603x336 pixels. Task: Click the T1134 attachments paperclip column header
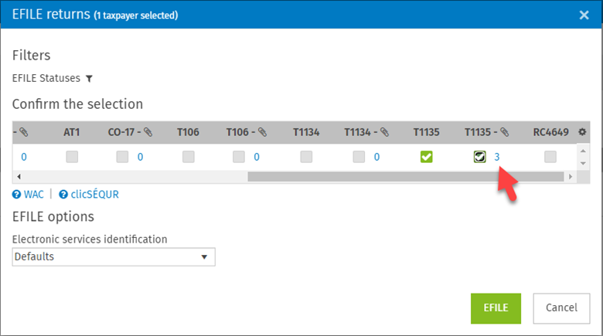click(x=366, y=132)
